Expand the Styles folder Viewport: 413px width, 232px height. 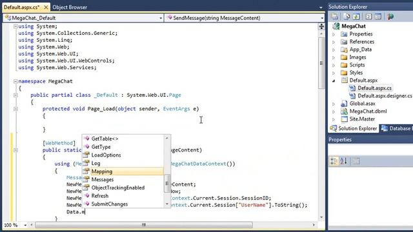(334, 73)
